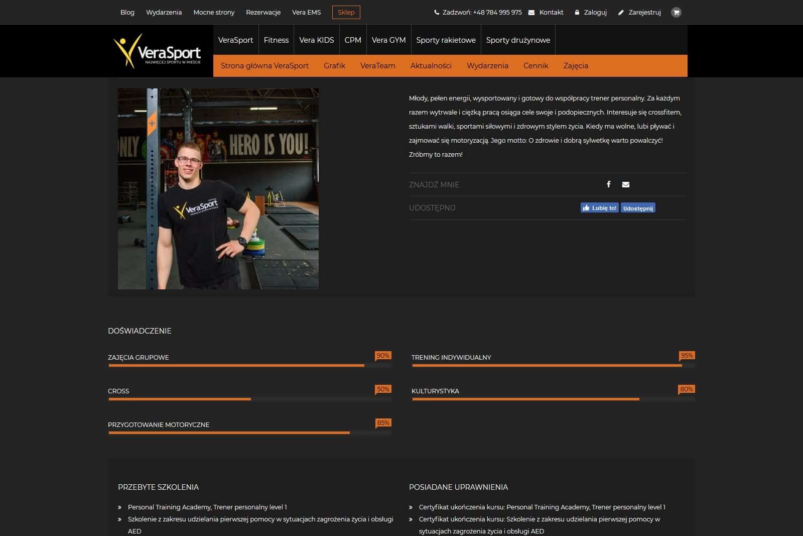Click the VeraSport logo

tap(158, 51)
